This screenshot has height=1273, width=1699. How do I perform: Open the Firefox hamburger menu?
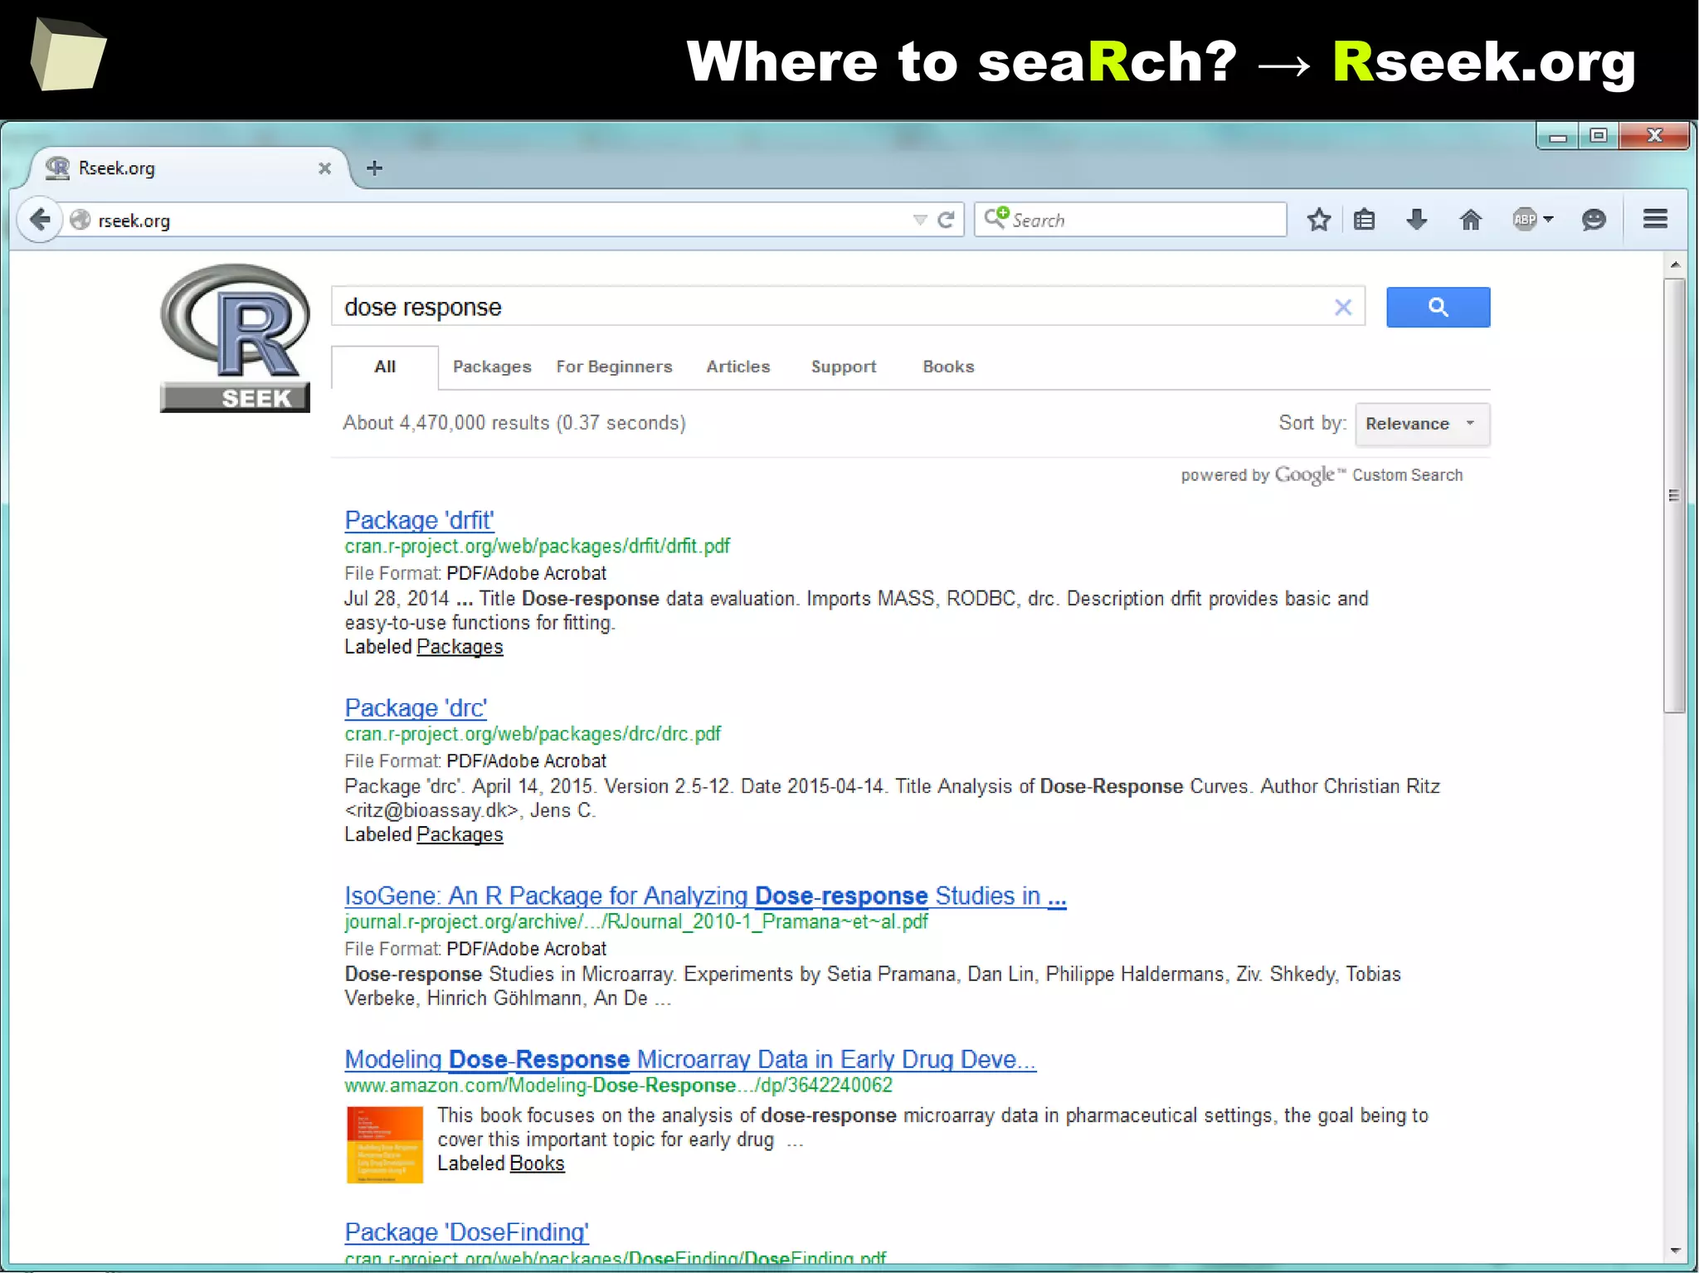pos(1655,219)
